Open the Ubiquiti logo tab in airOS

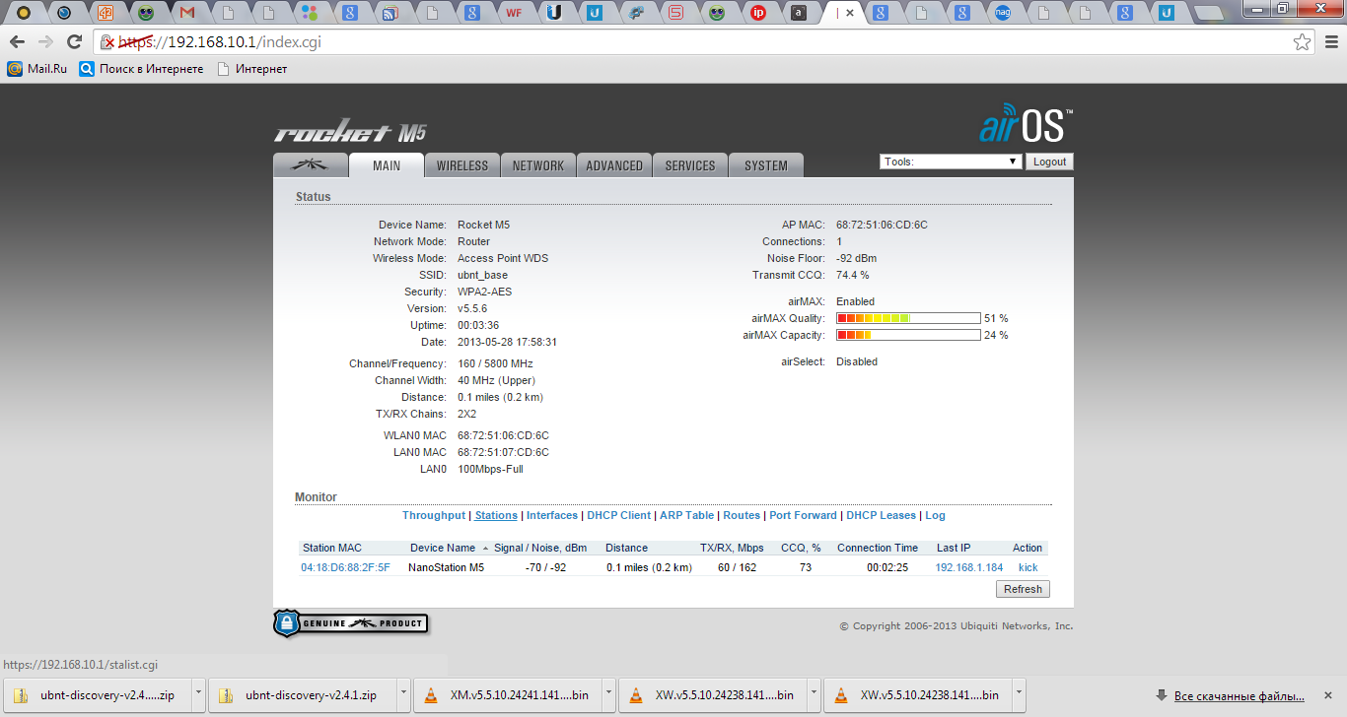[x=311, y=164]
